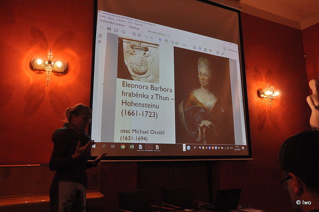Select the Varnsdorf_diplomat document tab
Screen dimensions: 319x212
pyautogui.click(x=157, y=33)
